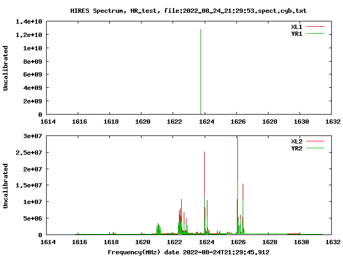Click the 1632 tick label under the XL1/YR1 plot

coord(333,122)
